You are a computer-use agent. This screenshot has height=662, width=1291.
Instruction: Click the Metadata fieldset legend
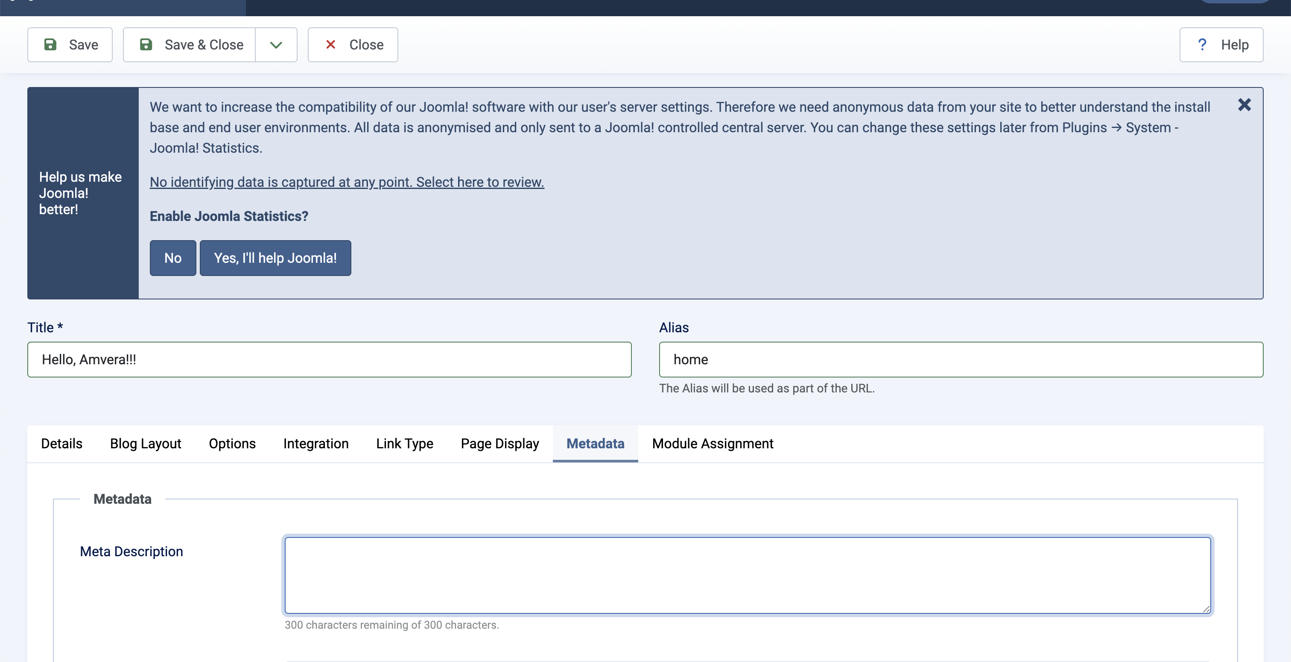point(122,499)
